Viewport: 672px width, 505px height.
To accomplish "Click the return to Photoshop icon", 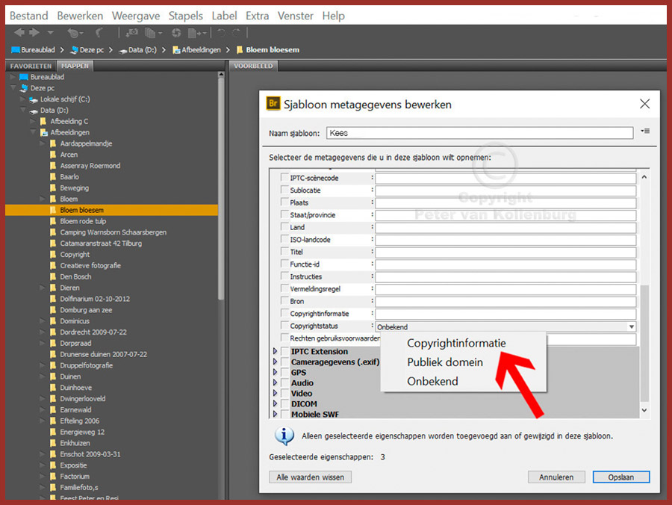I will click(99, 33).
